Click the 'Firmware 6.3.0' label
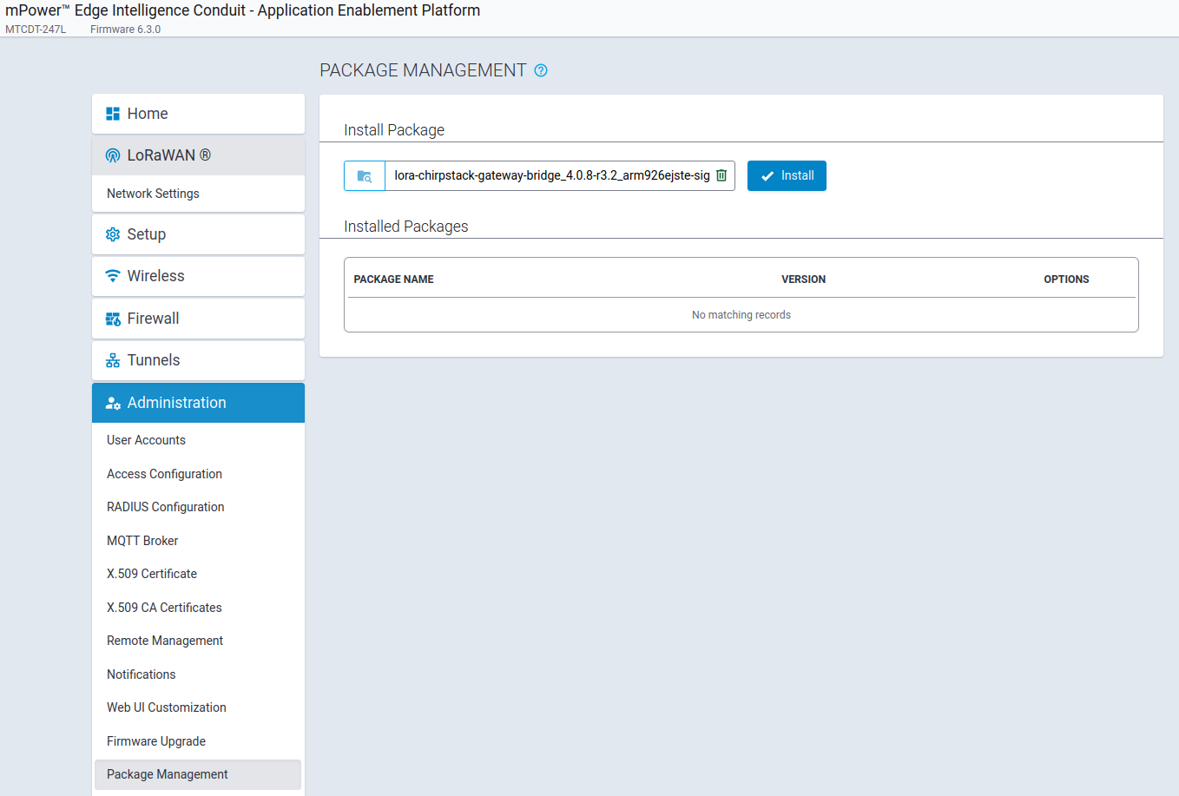The height and width of the screenshot is (796, 1179). (125, 30)
